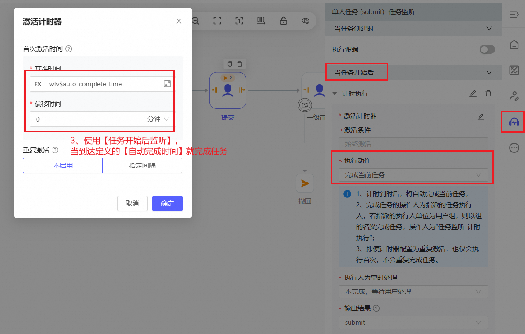
Task: Click the zoom-out magnifier in canvas toolbar
Action: [195, 21]
